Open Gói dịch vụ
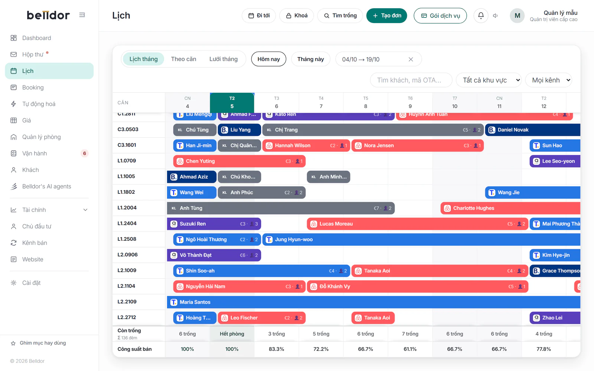This screenshot has height=371, width=594. tap(440, 16)
